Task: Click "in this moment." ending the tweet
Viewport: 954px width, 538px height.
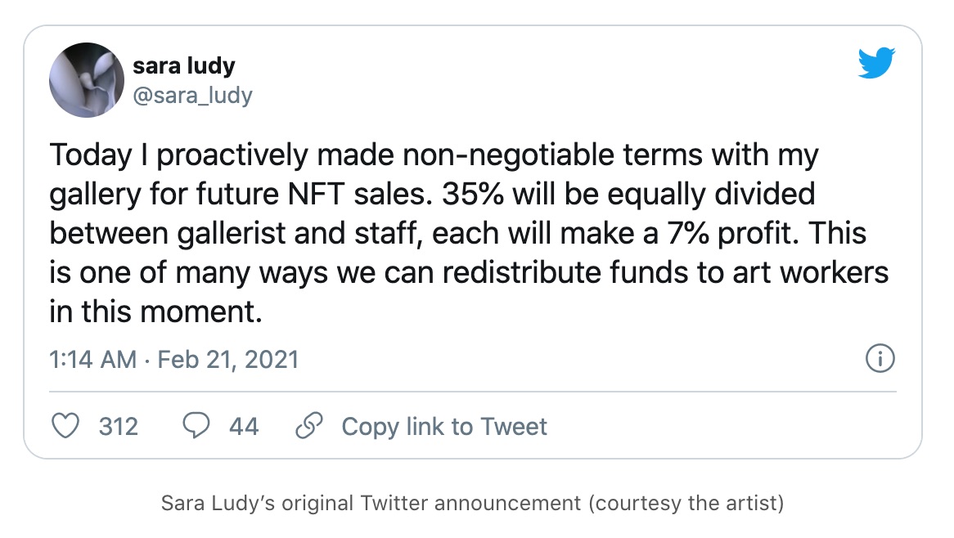Action: (156, 312)
